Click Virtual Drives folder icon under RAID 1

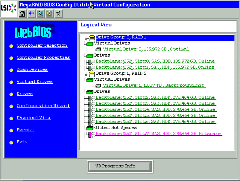tap(90, 44)
